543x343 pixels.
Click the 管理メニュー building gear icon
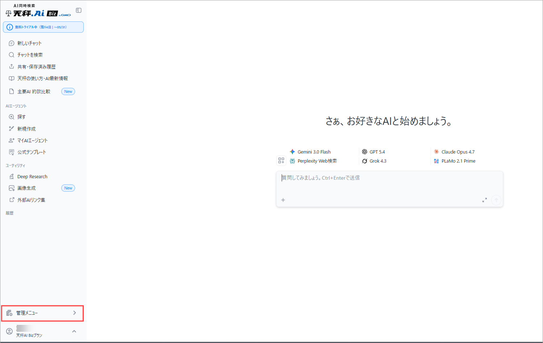[x=9, y=313]
